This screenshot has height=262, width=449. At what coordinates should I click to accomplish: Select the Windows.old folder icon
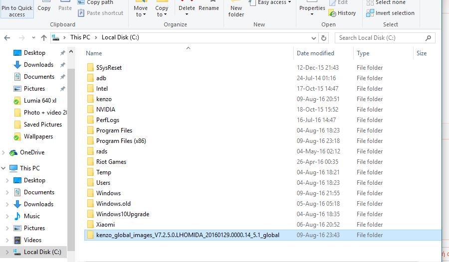pyautogui.click(x=90, y=204)
